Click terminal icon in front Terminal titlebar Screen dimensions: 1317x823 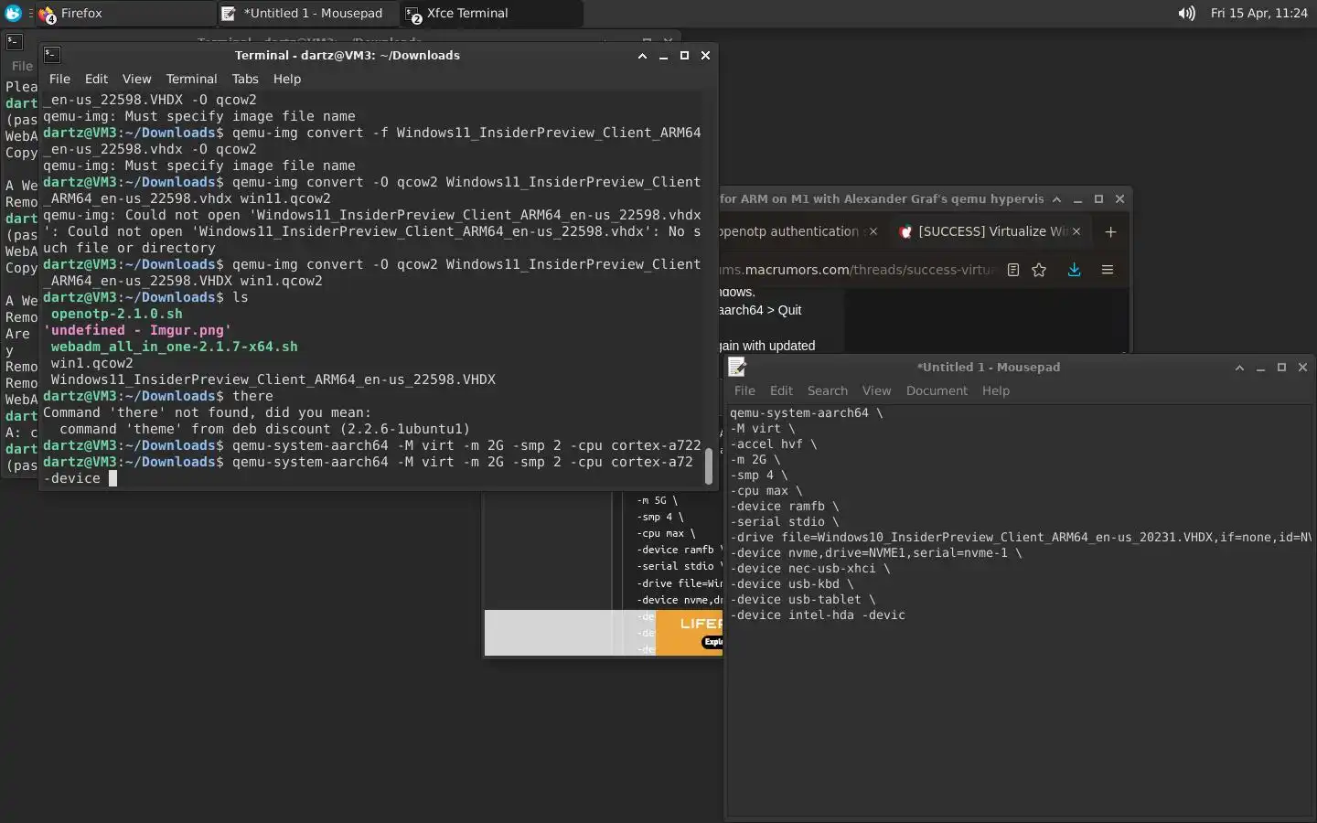point(52,55)
